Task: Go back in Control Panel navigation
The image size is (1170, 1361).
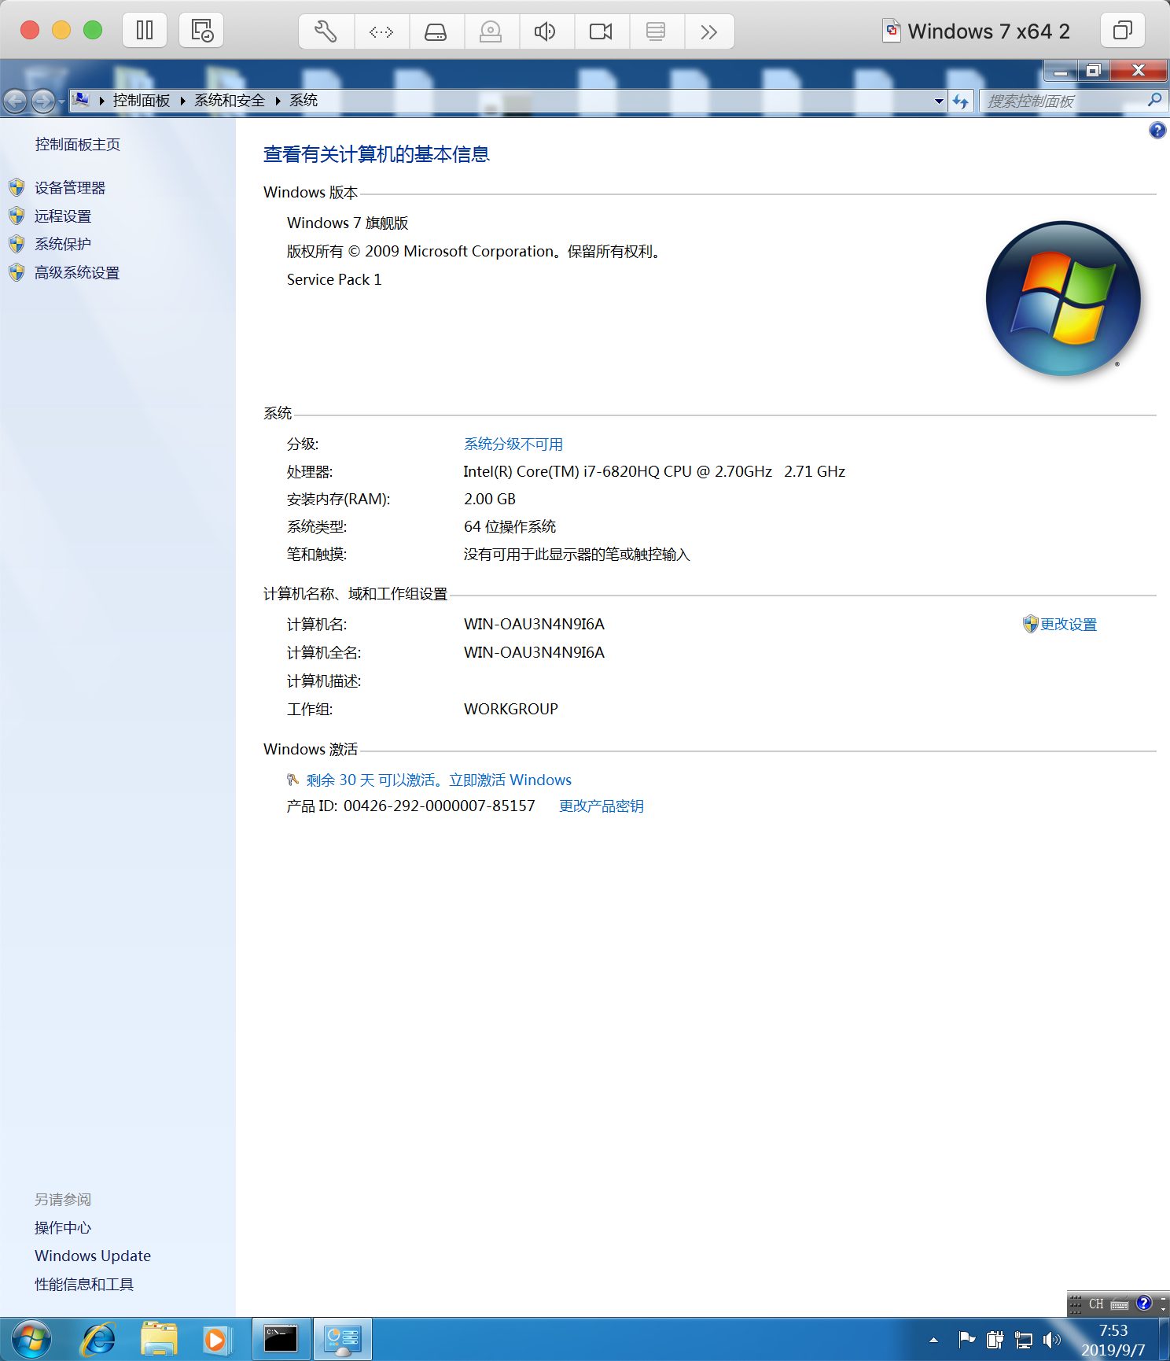Action: click(x=15, y=101)
